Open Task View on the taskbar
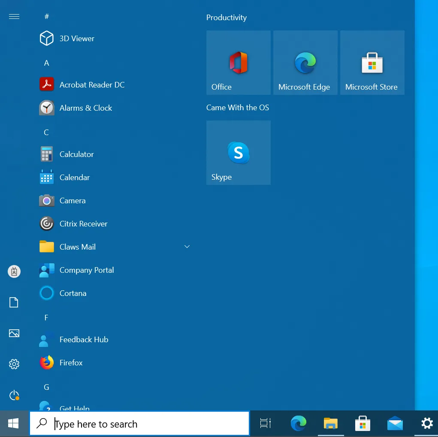Screen dimensions: 438x437 pos(265,424)
